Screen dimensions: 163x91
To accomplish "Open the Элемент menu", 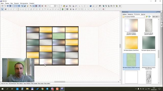I will pos(16,3).
